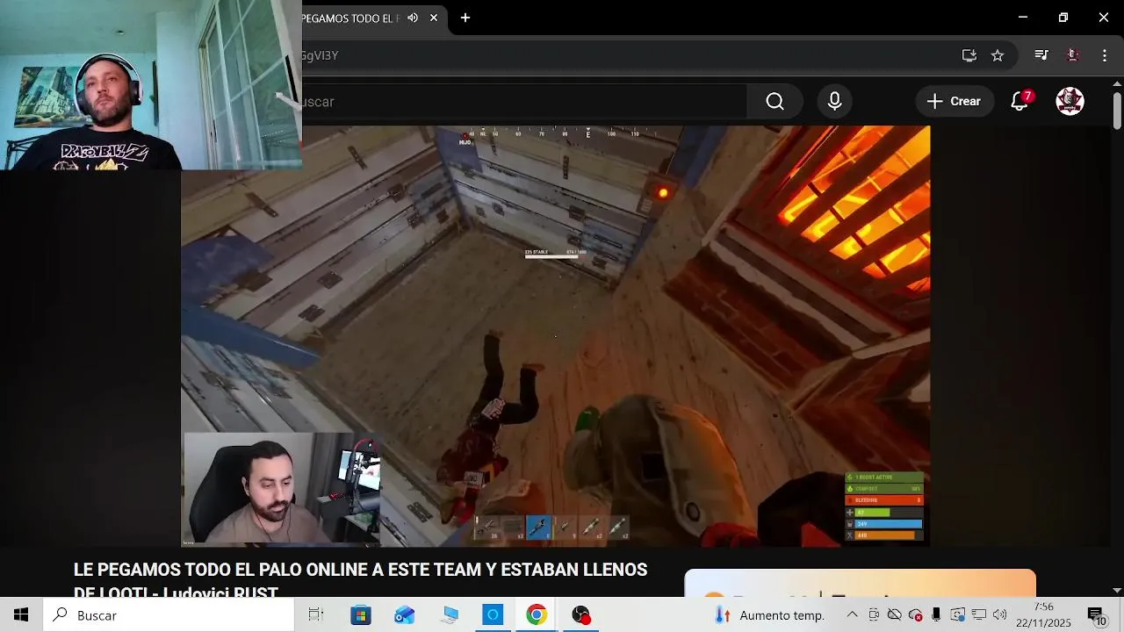1124x632 pixels.
Task: Open the Aumento temp. weather widget
Action: pos(769,615)
